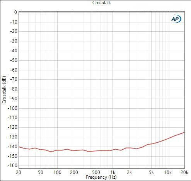Click the Frequency (Hz) axis label
The width and height of the screenshot is (191, 181).
click(x=101, y=177)
